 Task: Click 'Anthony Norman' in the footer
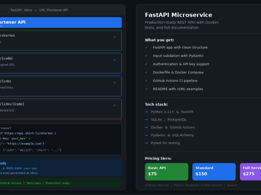click(157, 185)
